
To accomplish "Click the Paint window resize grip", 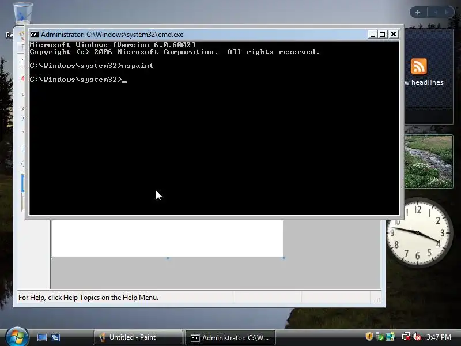I will point(378,299).
